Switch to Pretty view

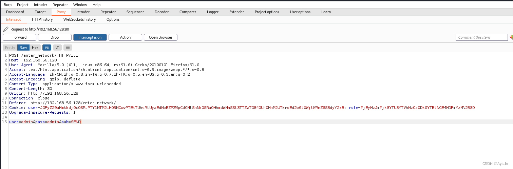pos(10,48)
